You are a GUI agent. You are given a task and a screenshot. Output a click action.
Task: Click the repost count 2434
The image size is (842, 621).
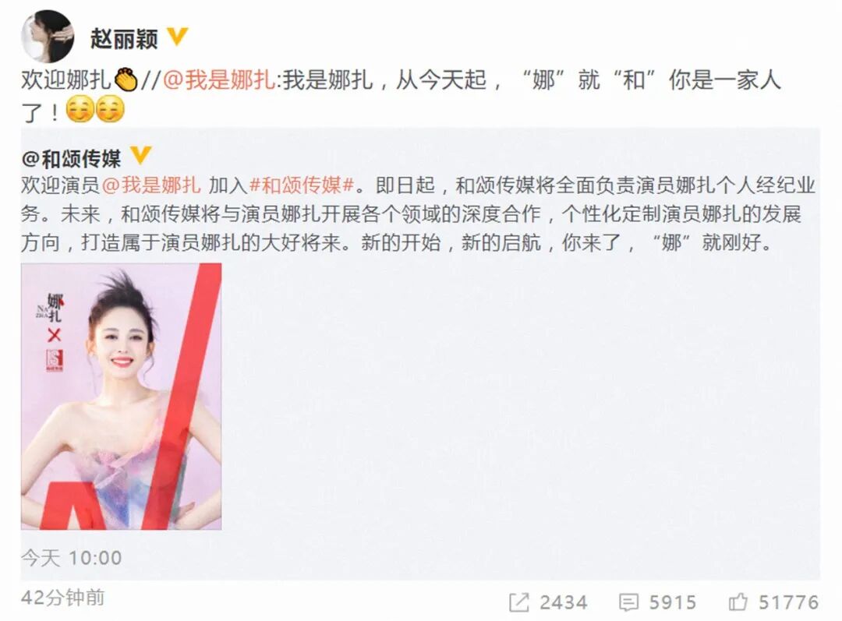pyautogui.click(x=564, y=602)
